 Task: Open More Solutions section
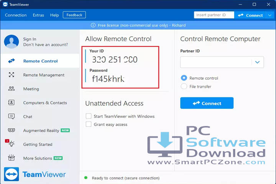[x=40, y=158]
